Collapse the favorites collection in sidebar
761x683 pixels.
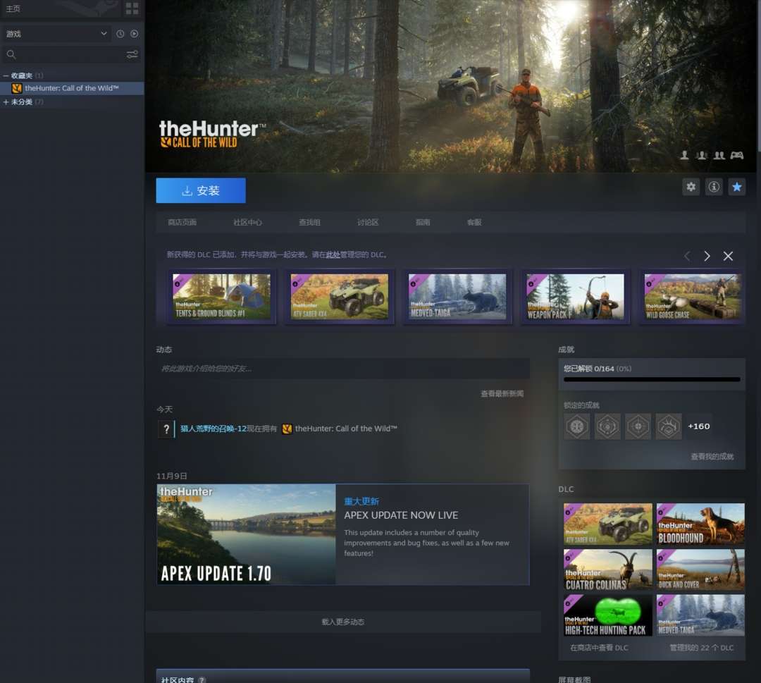click(6, 75)
